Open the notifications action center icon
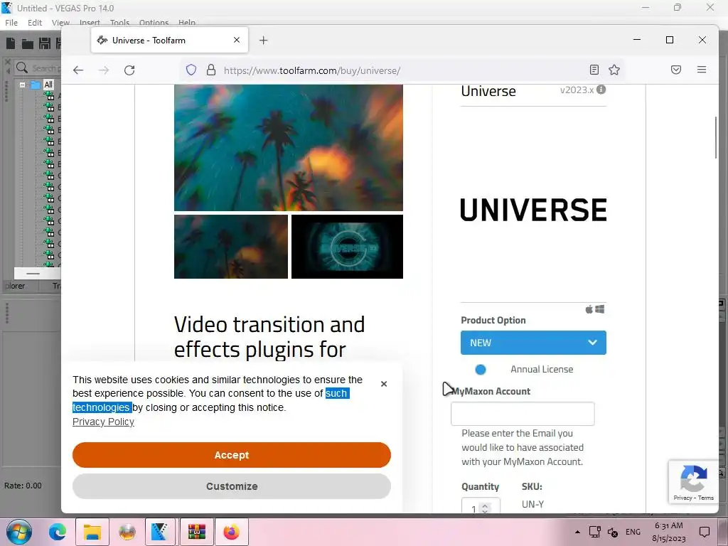 705,532
